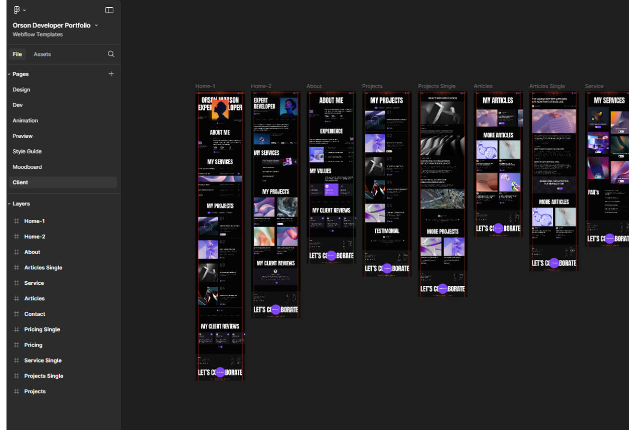Open the Animation page
The image size is (629, 430).
click(x=25, y=121)
